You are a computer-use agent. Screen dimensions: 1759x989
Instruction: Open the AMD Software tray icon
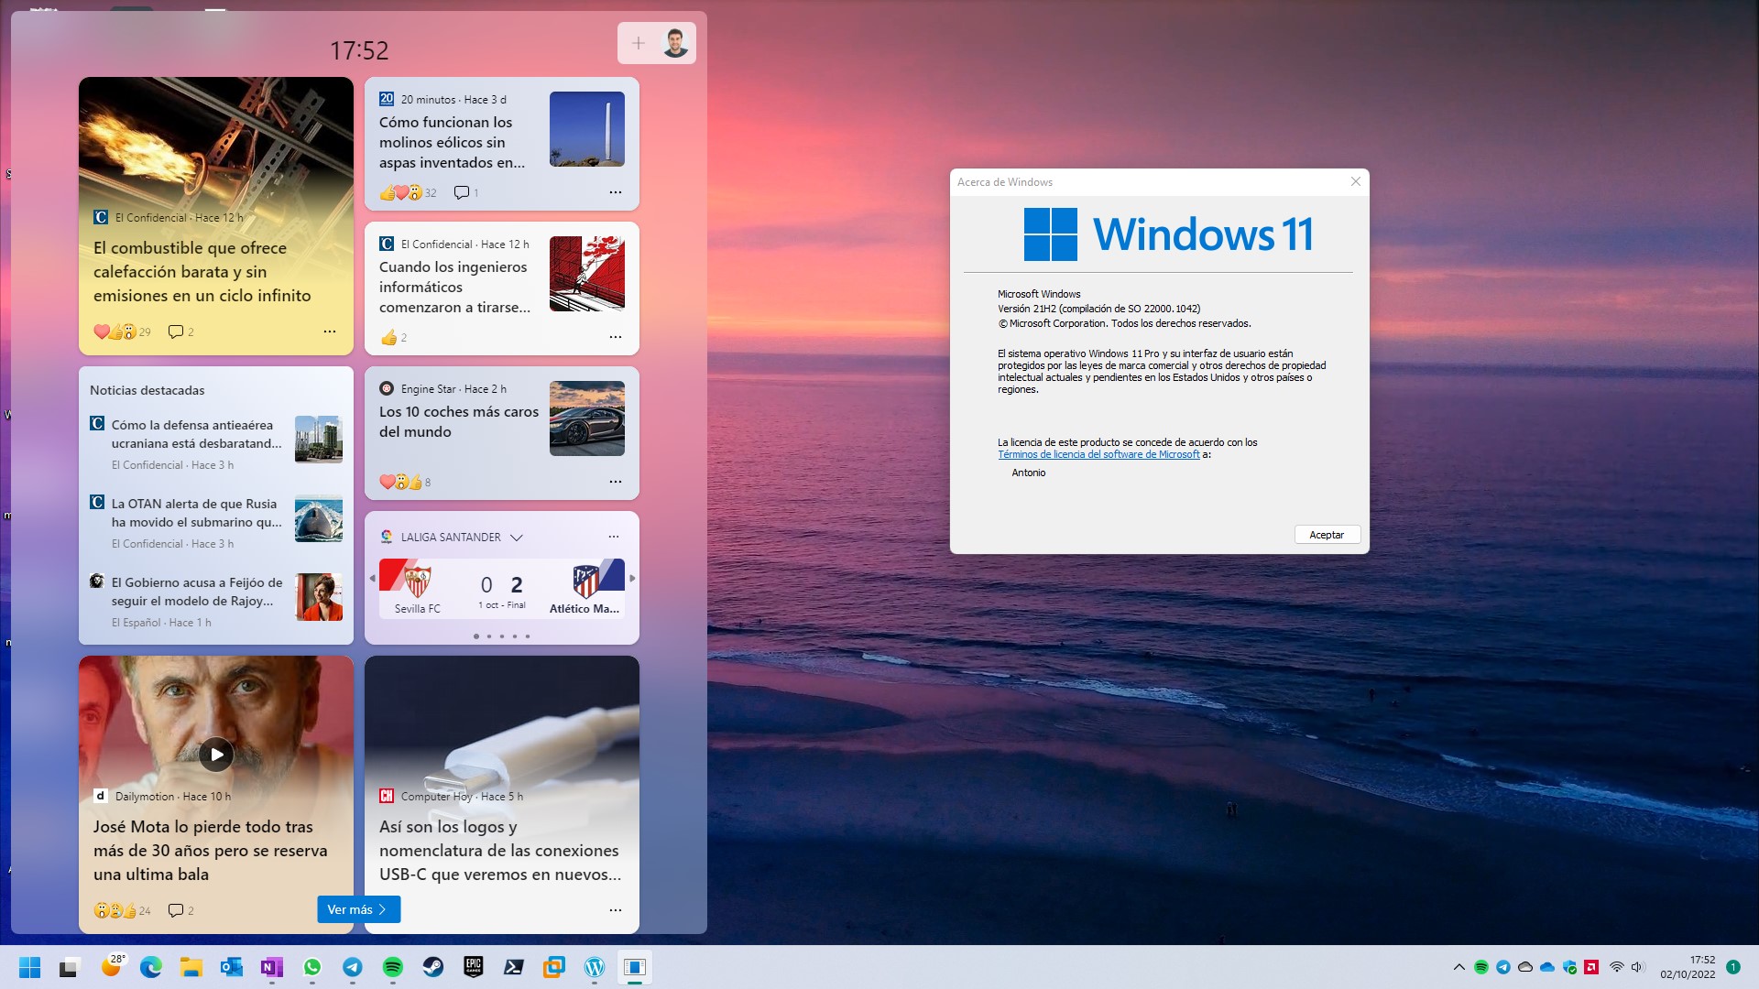[x=1591, y=967]
